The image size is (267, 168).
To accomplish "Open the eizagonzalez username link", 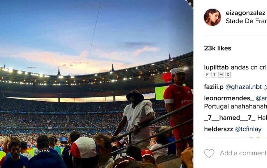I will pyautogui.click(x=245, y=13).
